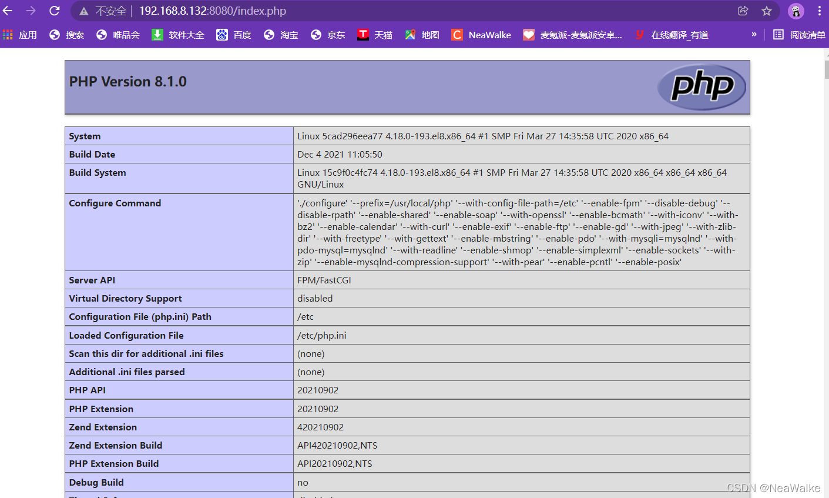Open the 京东 bookmark
This screenshot has height=498, width=829.
(328, 35)
